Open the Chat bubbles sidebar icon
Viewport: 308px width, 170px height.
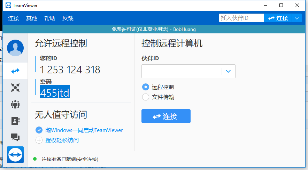(x=15, y=137)
